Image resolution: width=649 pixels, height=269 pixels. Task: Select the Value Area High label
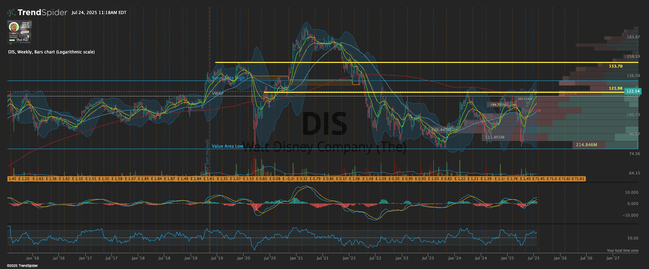point(228,78)
